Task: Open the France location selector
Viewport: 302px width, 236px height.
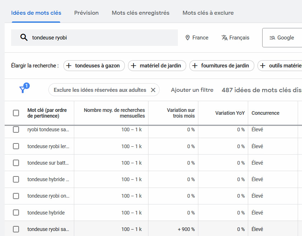Action: 197,37
